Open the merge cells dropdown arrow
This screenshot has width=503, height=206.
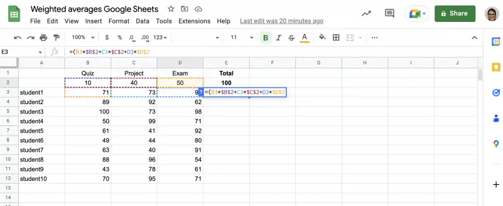pyautogui.click(x=360, y=38)
